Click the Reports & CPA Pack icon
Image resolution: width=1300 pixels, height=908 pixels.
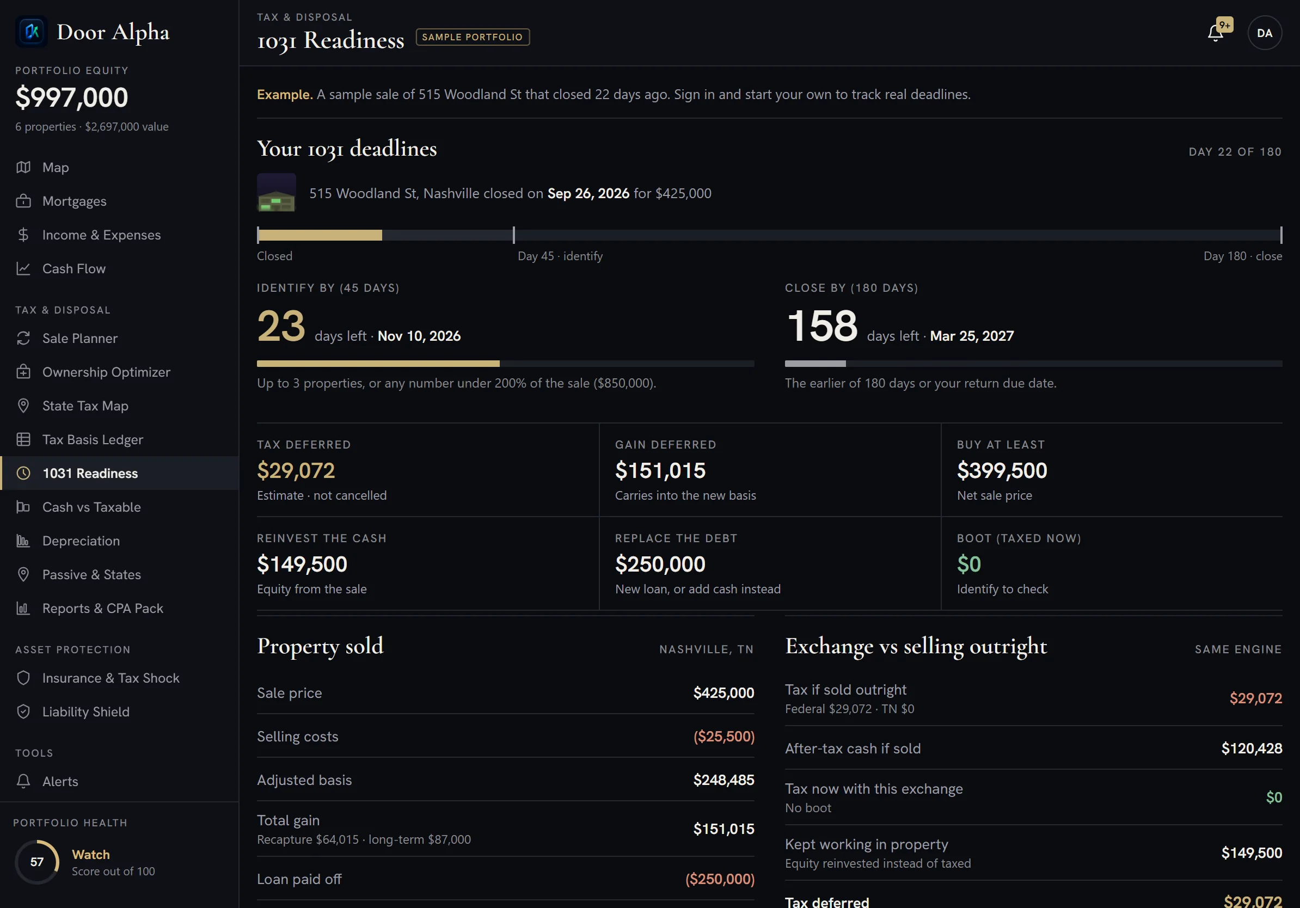pos(23,609)
